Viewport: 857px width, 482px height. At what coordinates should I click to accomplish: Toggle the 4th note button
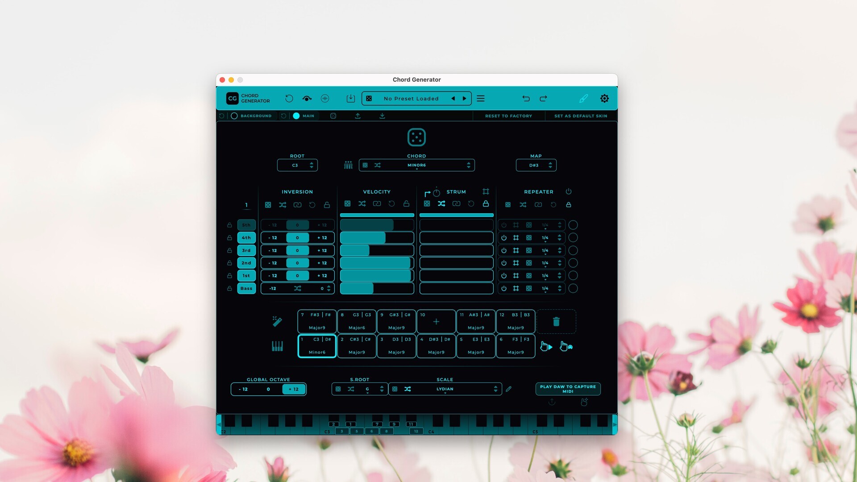[x=246, y=238]
